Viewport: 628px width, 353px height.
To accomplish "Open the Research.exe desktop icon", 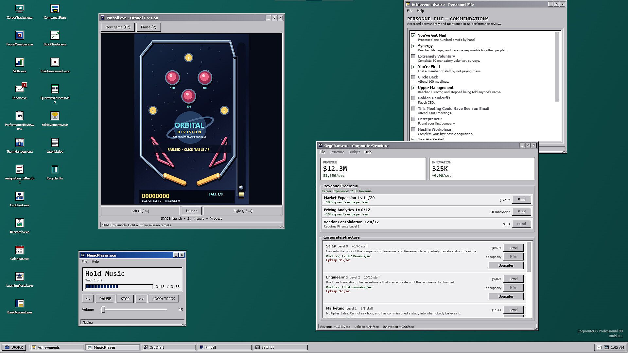I will pyautogui.click(x=20, y=226).
